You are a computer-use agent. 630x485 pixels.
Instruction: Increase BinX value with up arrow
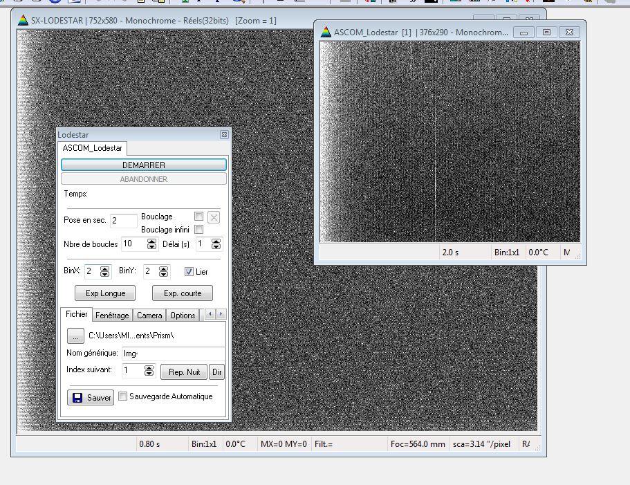coord(105,268)
